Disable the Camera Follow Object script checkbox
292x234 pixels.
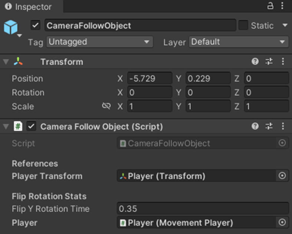(x=32, y=126)
